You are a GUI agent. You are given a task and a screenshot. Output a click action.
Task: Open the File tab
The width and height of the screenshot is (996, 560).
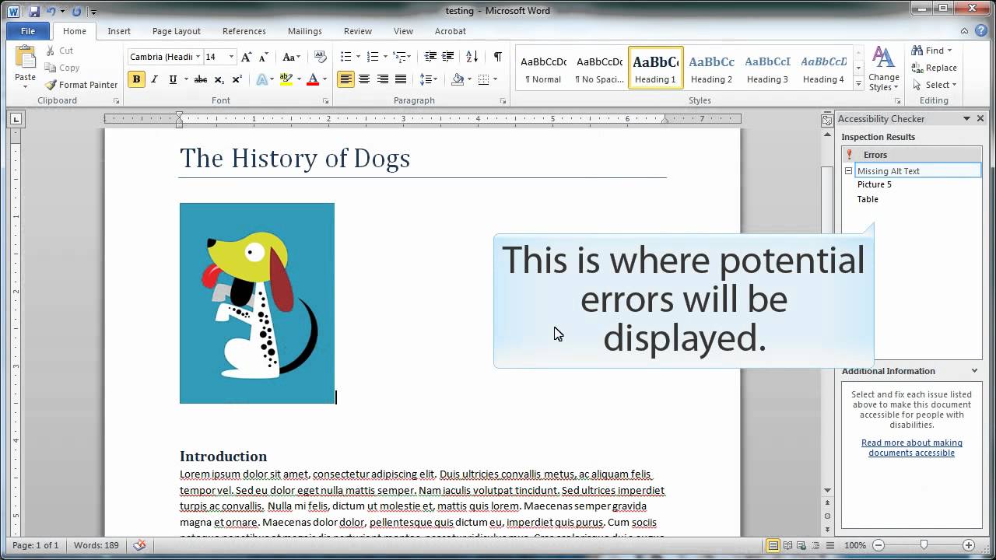pos(28,31)
